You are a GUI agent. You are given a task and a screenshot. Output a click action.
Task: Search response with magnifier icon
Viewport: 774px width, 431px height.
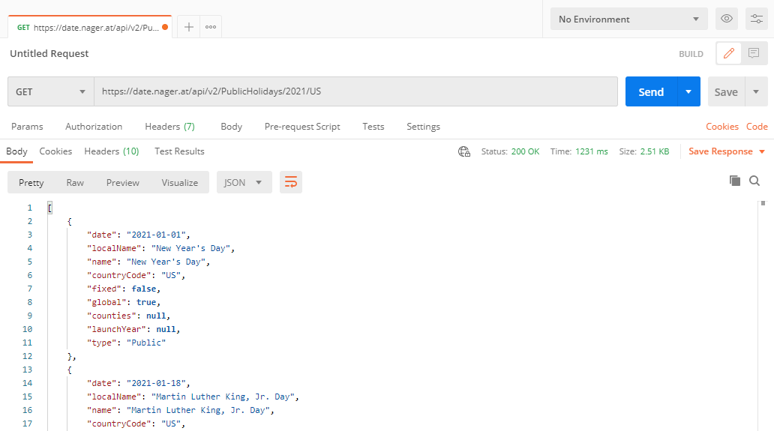(x=754, y=181)
